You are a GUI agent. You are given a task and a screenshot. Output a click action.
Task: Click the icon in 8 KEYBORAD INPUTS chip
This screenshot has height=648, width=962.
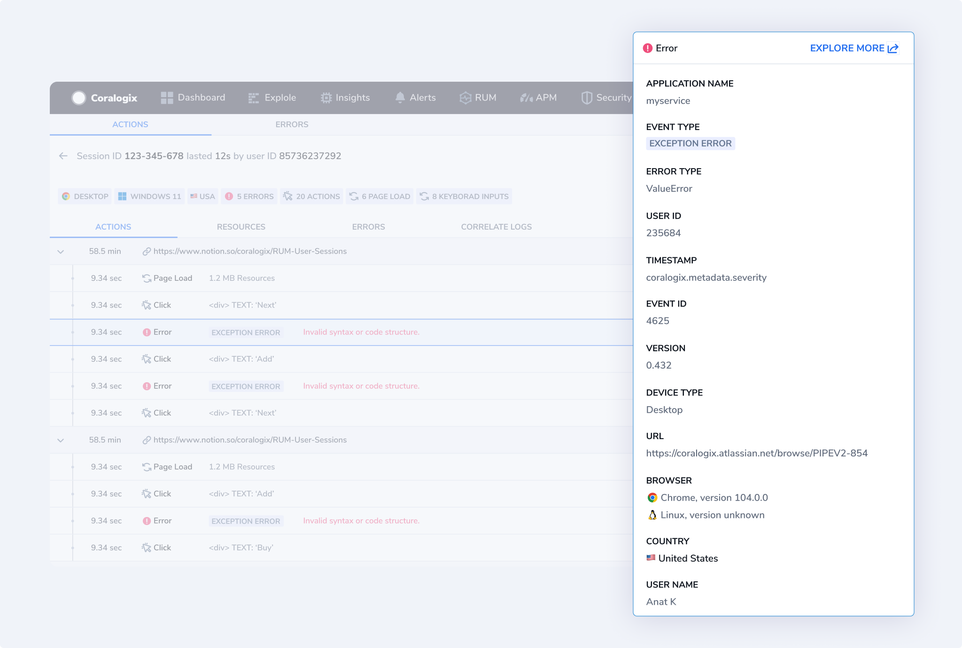point(424,196)
